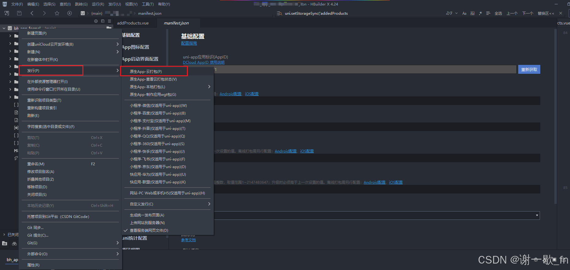This screenshot has height=270, width=570.
Task: Collapse the bh_app project root chevron
Action: (4, 28)
